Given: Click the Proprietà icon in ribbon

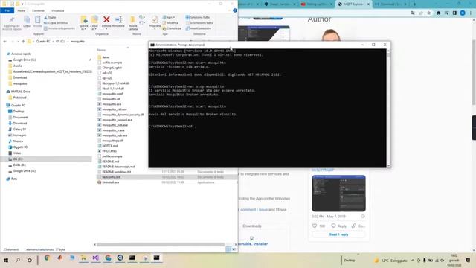Looking at the screenshot, I should click(x=155, y=20).
